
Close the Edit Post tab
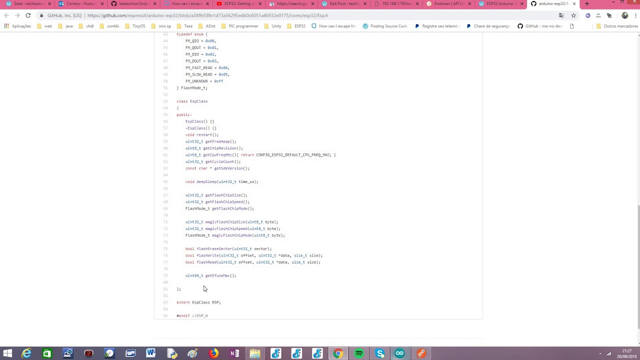tap(364, 4)
